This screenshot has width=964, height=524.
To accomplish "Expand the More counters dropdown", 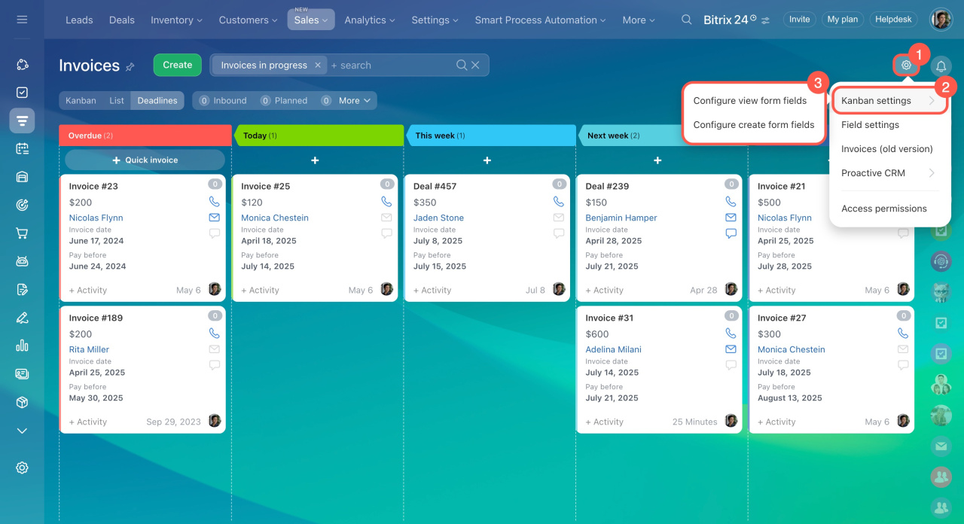I will pos(354,100).
